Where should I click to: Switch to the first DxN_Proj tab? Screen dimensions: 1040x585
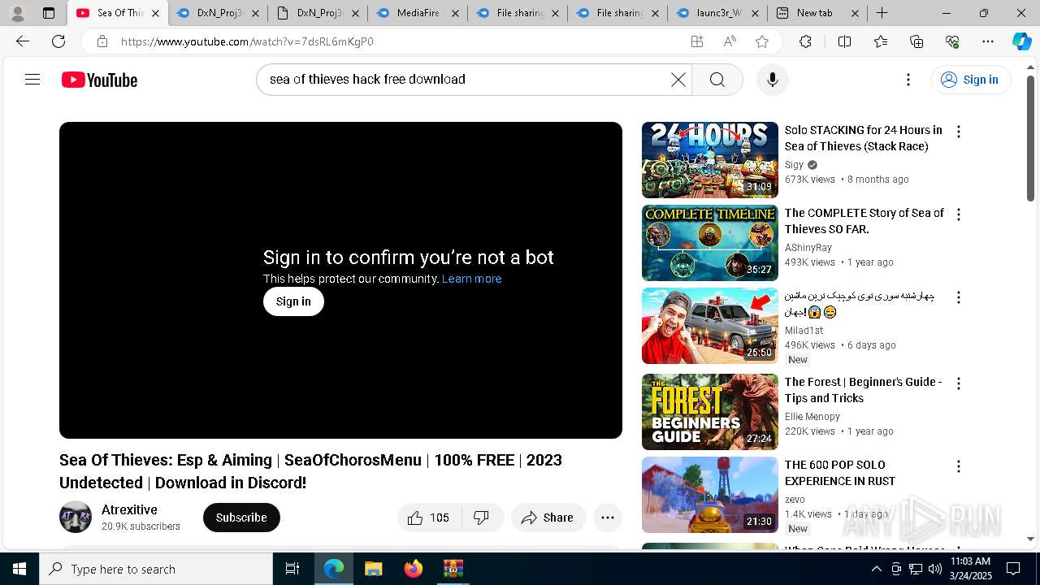click(218, 13)
